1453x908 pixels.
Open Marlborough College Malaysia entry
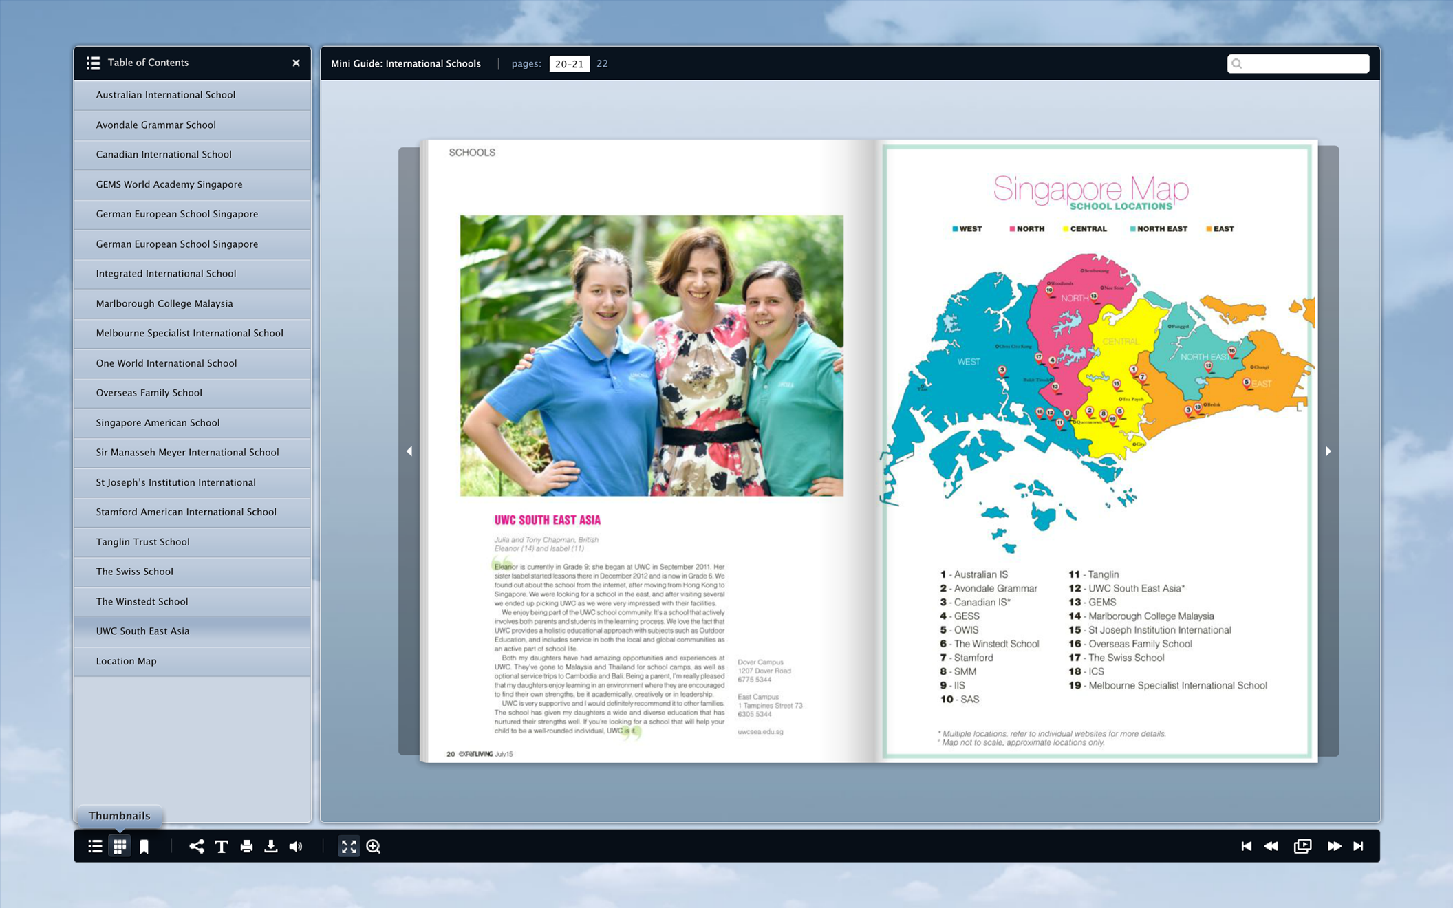pyautogui.click(x=193, y=303)
